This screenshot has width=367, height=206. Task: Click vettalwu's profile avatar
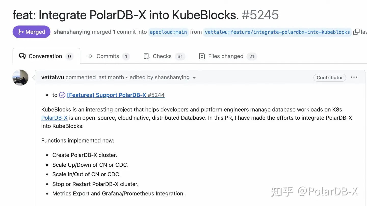20,78
